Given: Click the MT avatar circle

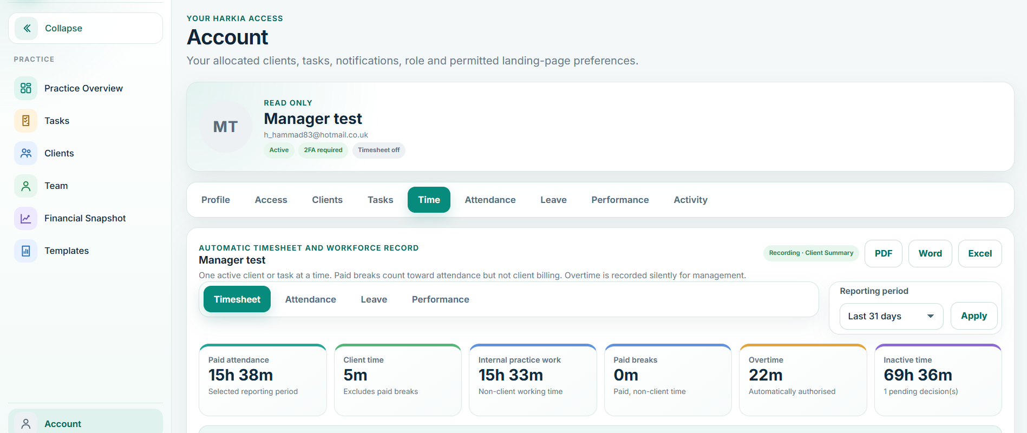Looking at the screenshot, I should pos(225,127).
